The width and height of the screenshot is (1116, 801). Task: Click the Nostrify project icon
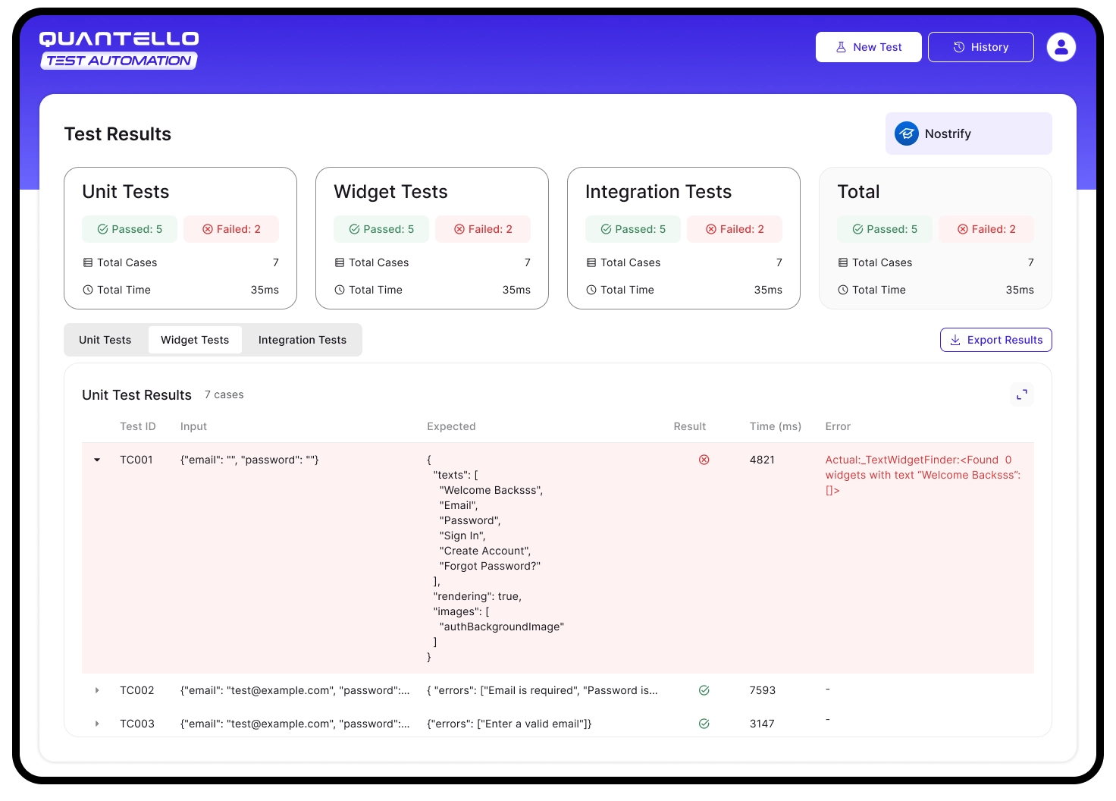click(907, 133)
